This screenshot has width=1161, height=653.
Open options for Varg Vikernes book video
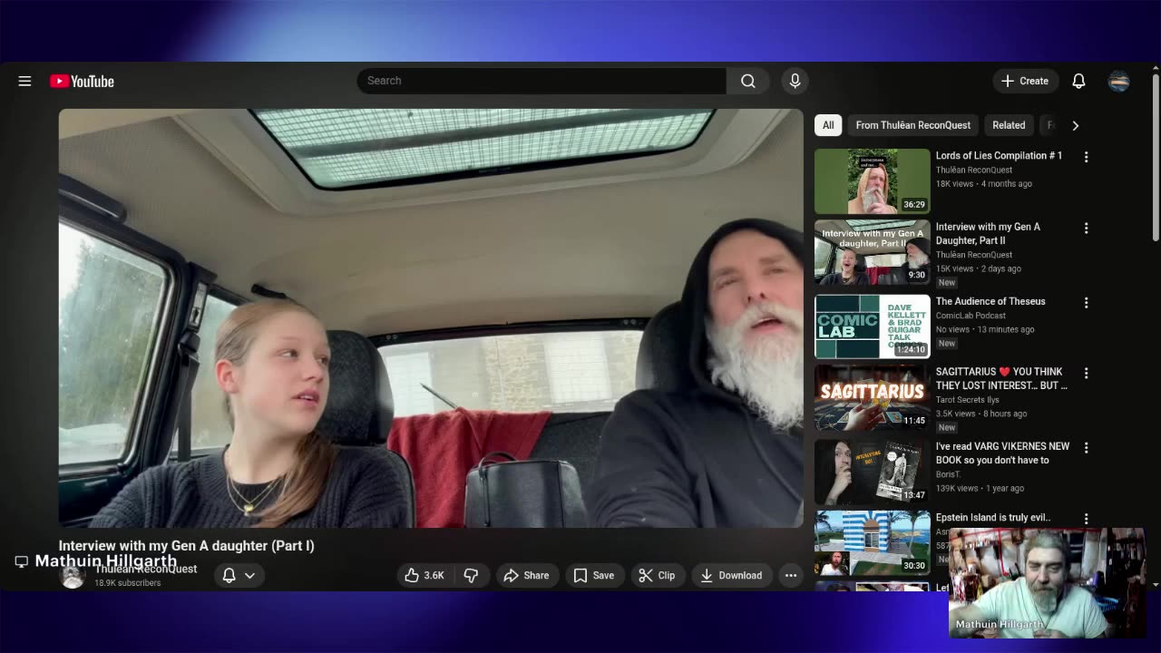coord(1086,448)
